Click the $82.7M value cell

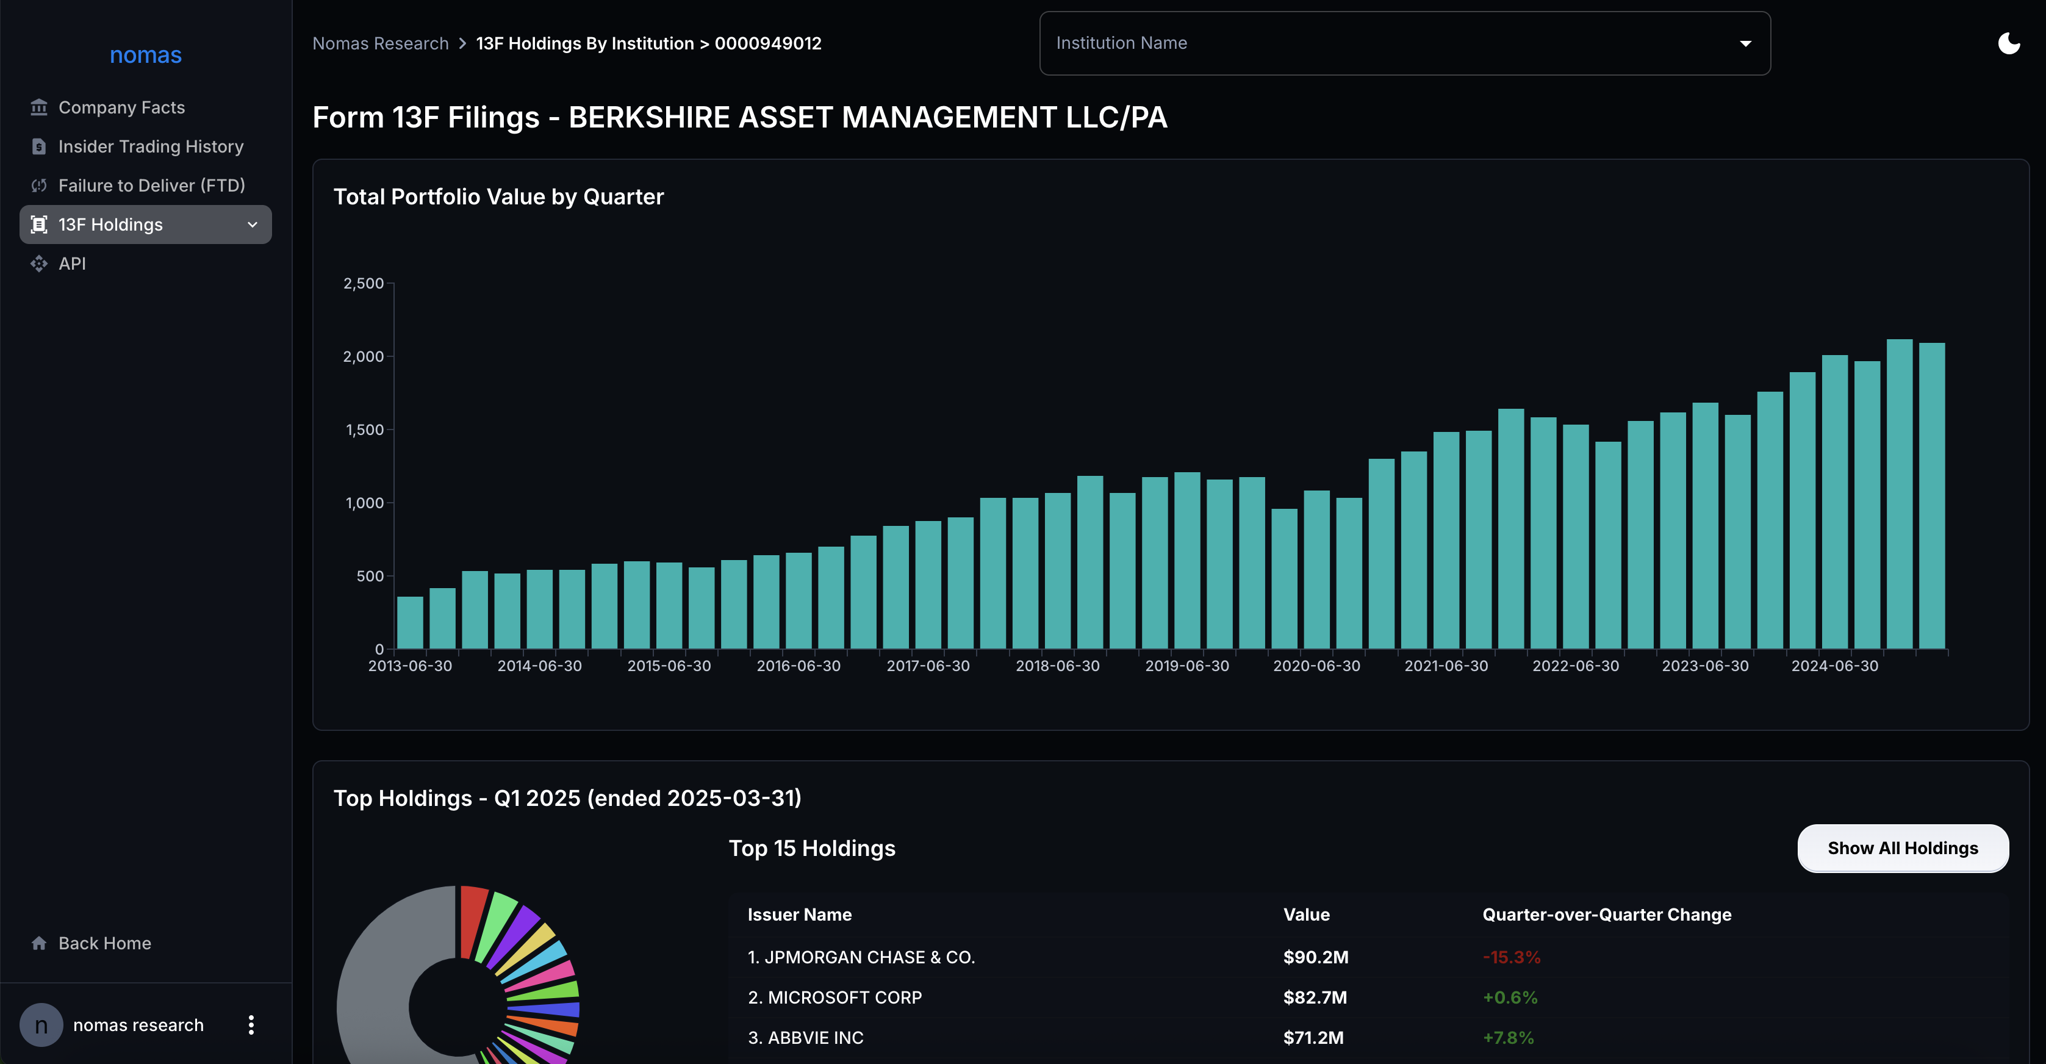point(1315,997)
